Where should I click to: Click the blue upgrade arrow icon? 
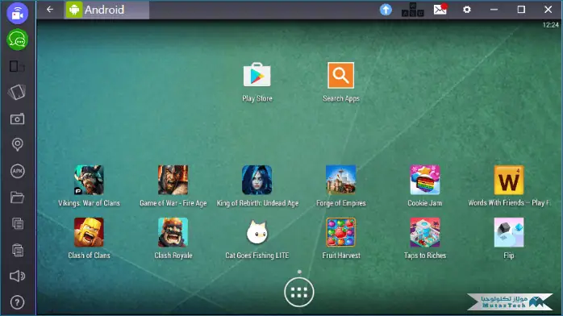point(386,10)
